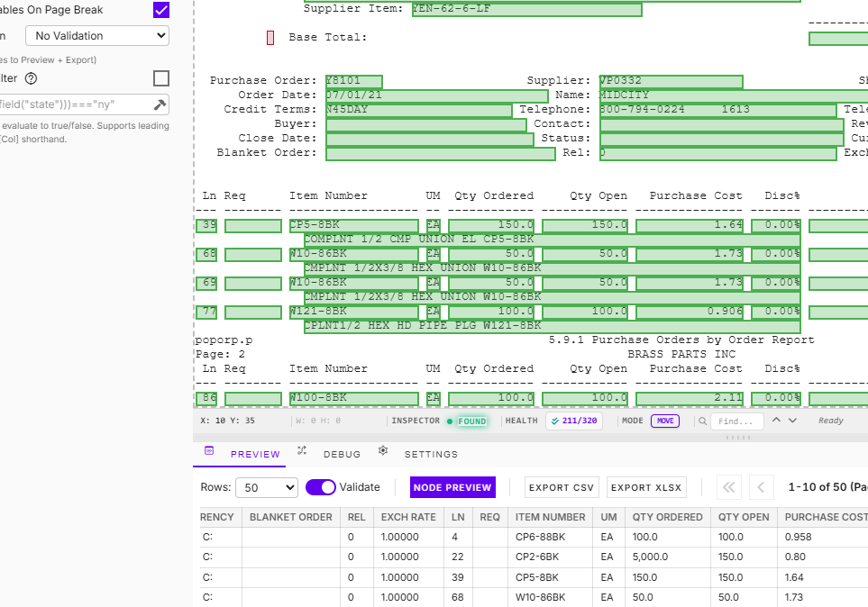Go to previous page with left arrow

click(761, 487)
